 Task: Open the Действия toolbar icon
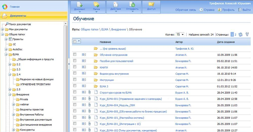coord(115,4)
